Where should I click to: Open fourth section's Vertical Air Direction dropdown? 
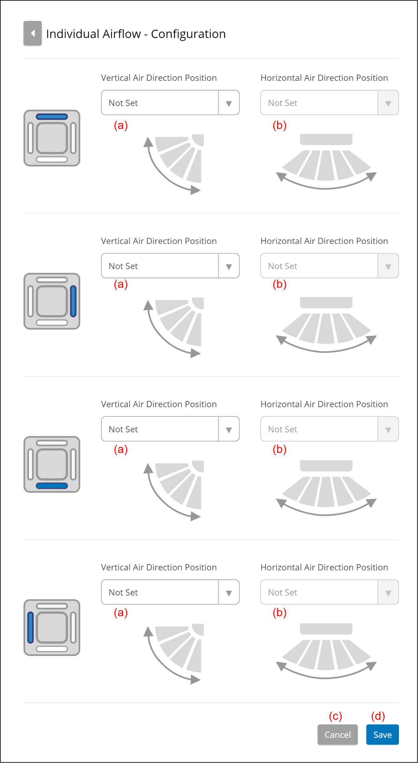[x=170, y=592]
